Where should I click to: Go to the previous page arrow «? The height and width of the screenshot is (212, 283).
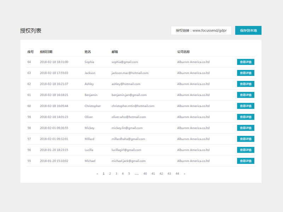point(97,173)
